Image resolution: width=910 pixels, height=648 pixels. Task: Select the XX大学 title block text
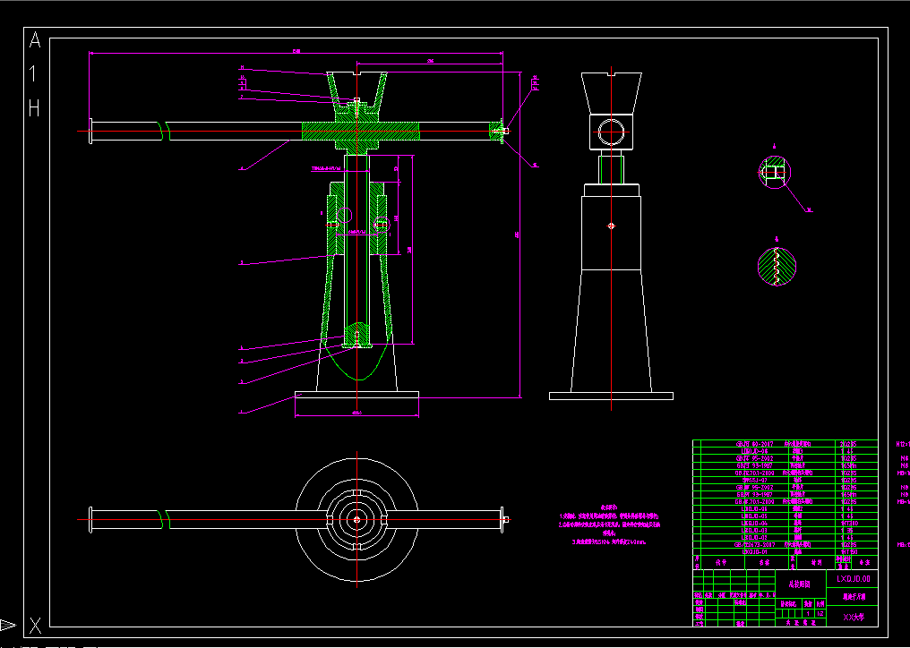[x=853, y=618]
